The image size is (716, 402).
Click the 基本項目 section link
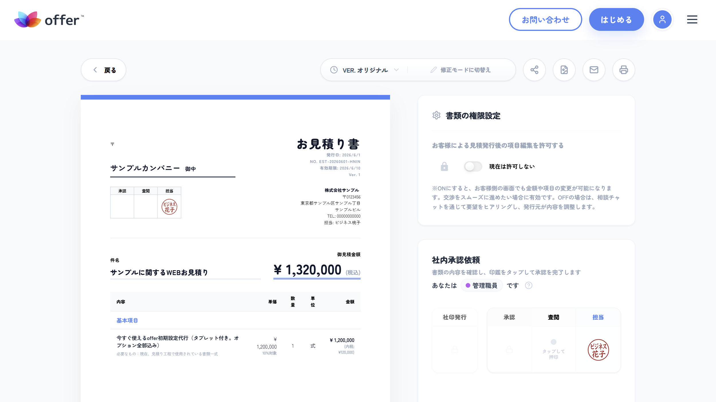tap(127, 320)
